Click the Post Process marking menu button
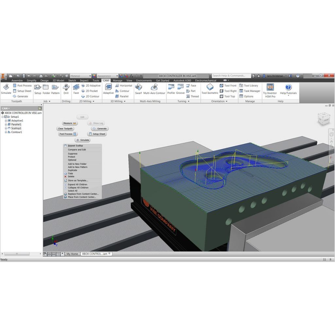The height and width of the screenshot is (335, 335). 68,134
